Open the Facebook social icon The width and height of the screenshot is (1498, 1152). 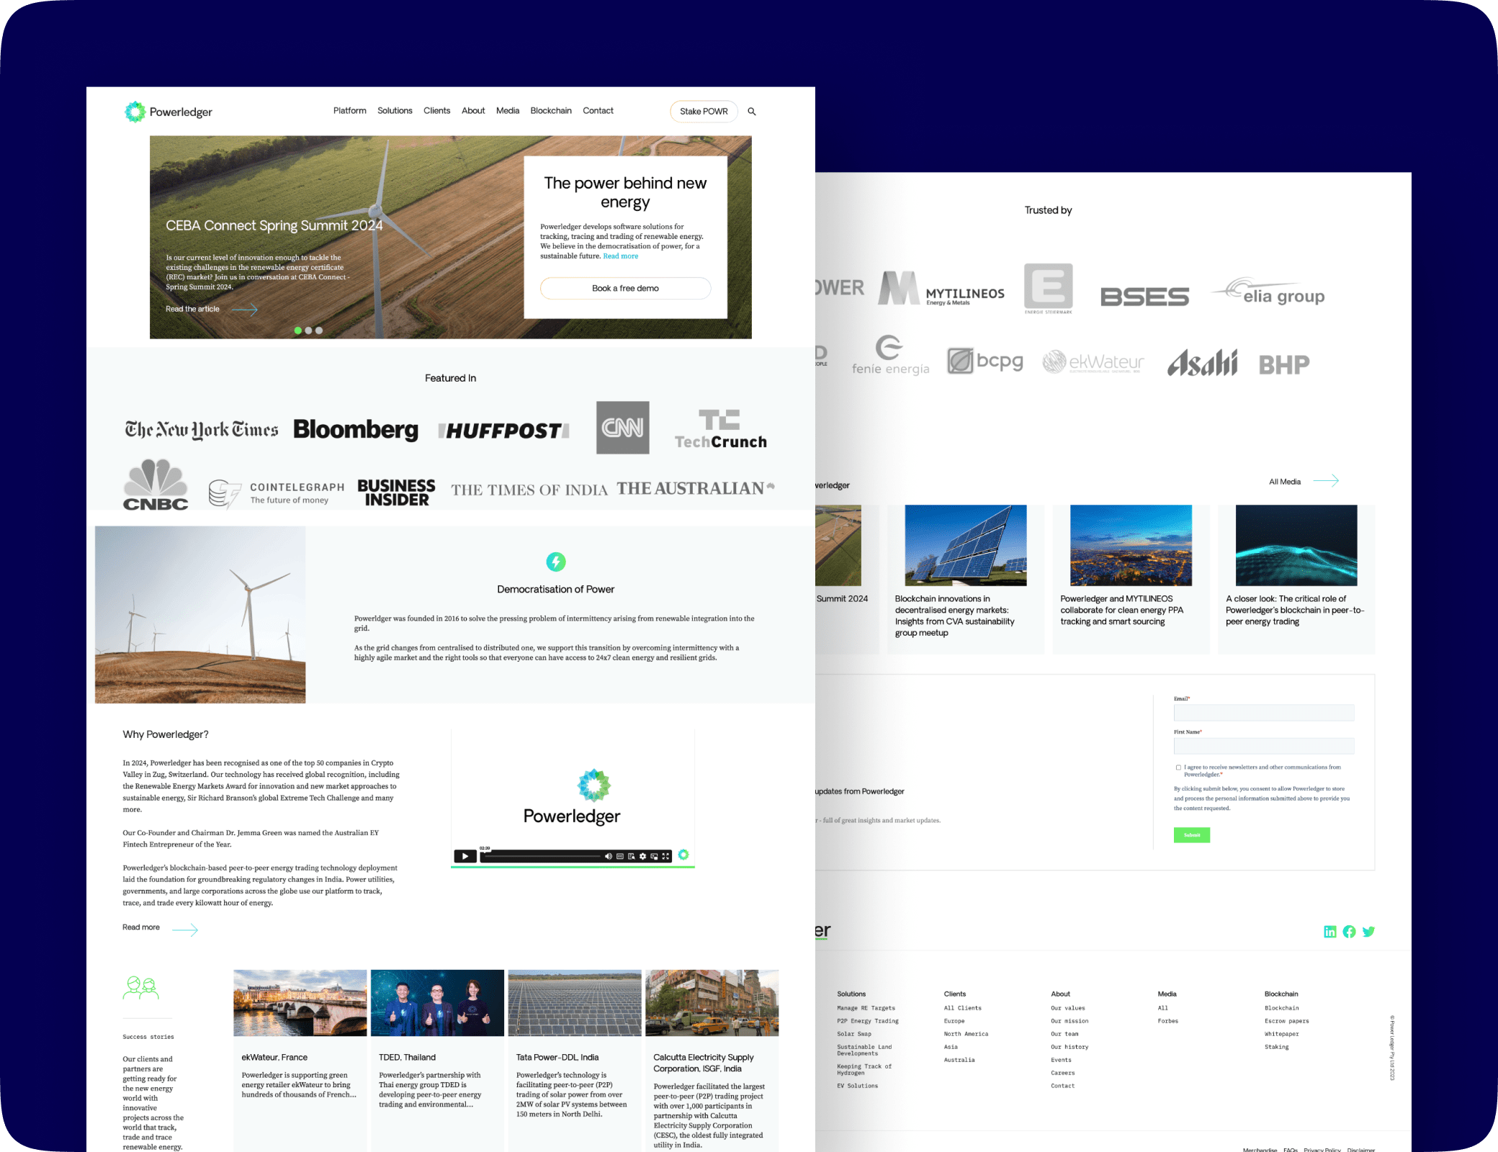1350,932
